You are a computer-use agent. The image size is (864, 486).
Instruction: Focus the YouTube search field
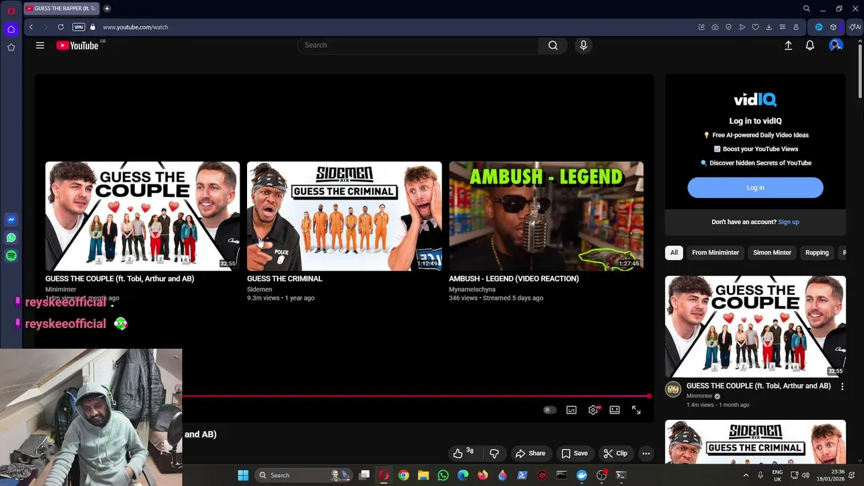[x=418, y=45]
